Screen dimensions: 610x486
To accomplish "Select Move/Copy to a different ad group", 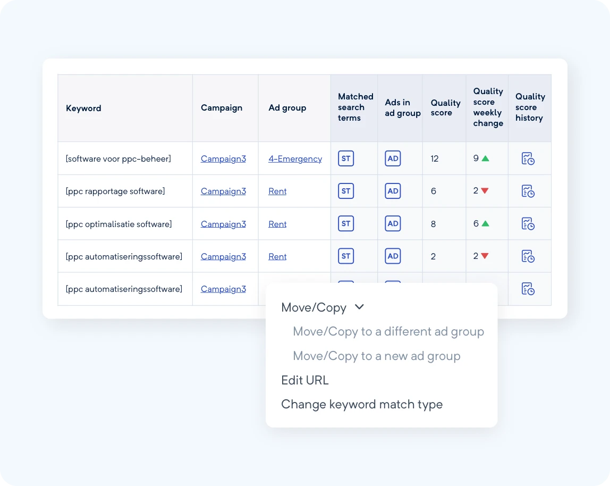I will (388, 331).
